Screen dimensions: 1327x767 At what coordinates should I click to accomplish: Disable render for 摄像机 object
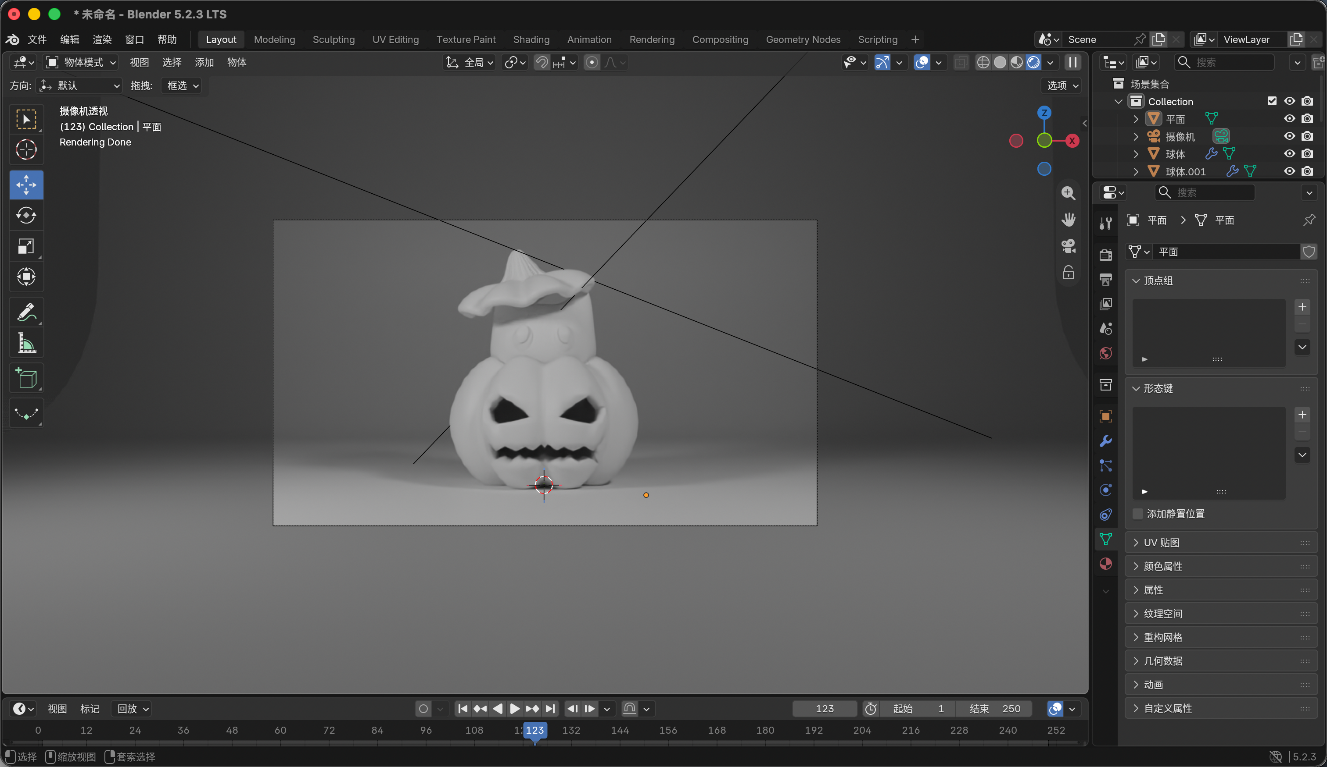pyautogui.click(x=1307, y=136)
